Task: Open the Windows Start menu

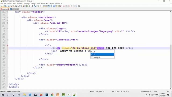Action: (2, 95)
